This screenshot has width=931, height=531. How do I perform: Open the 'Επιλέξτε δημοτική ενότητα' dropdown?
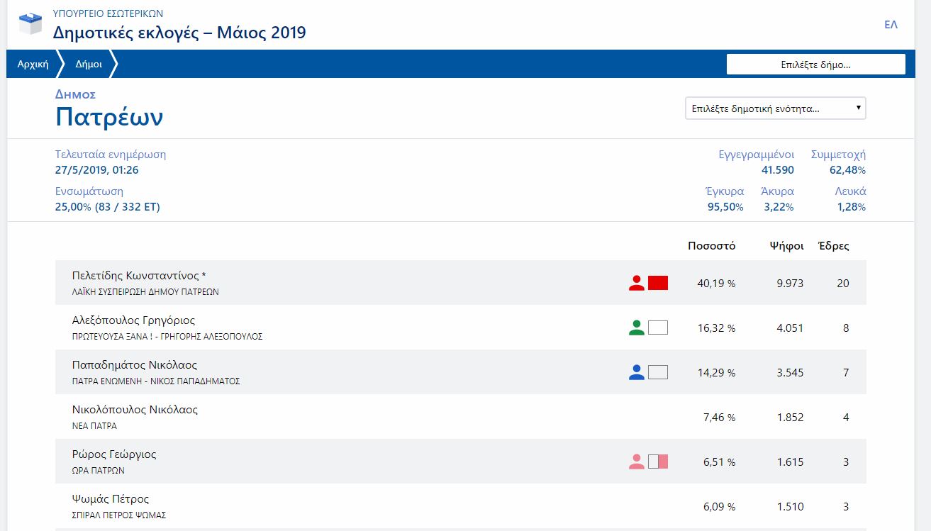775,108
